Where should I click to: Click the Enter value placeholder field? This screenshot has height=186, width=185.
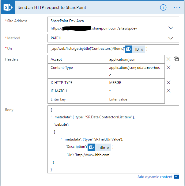click(x=135, y=99)
